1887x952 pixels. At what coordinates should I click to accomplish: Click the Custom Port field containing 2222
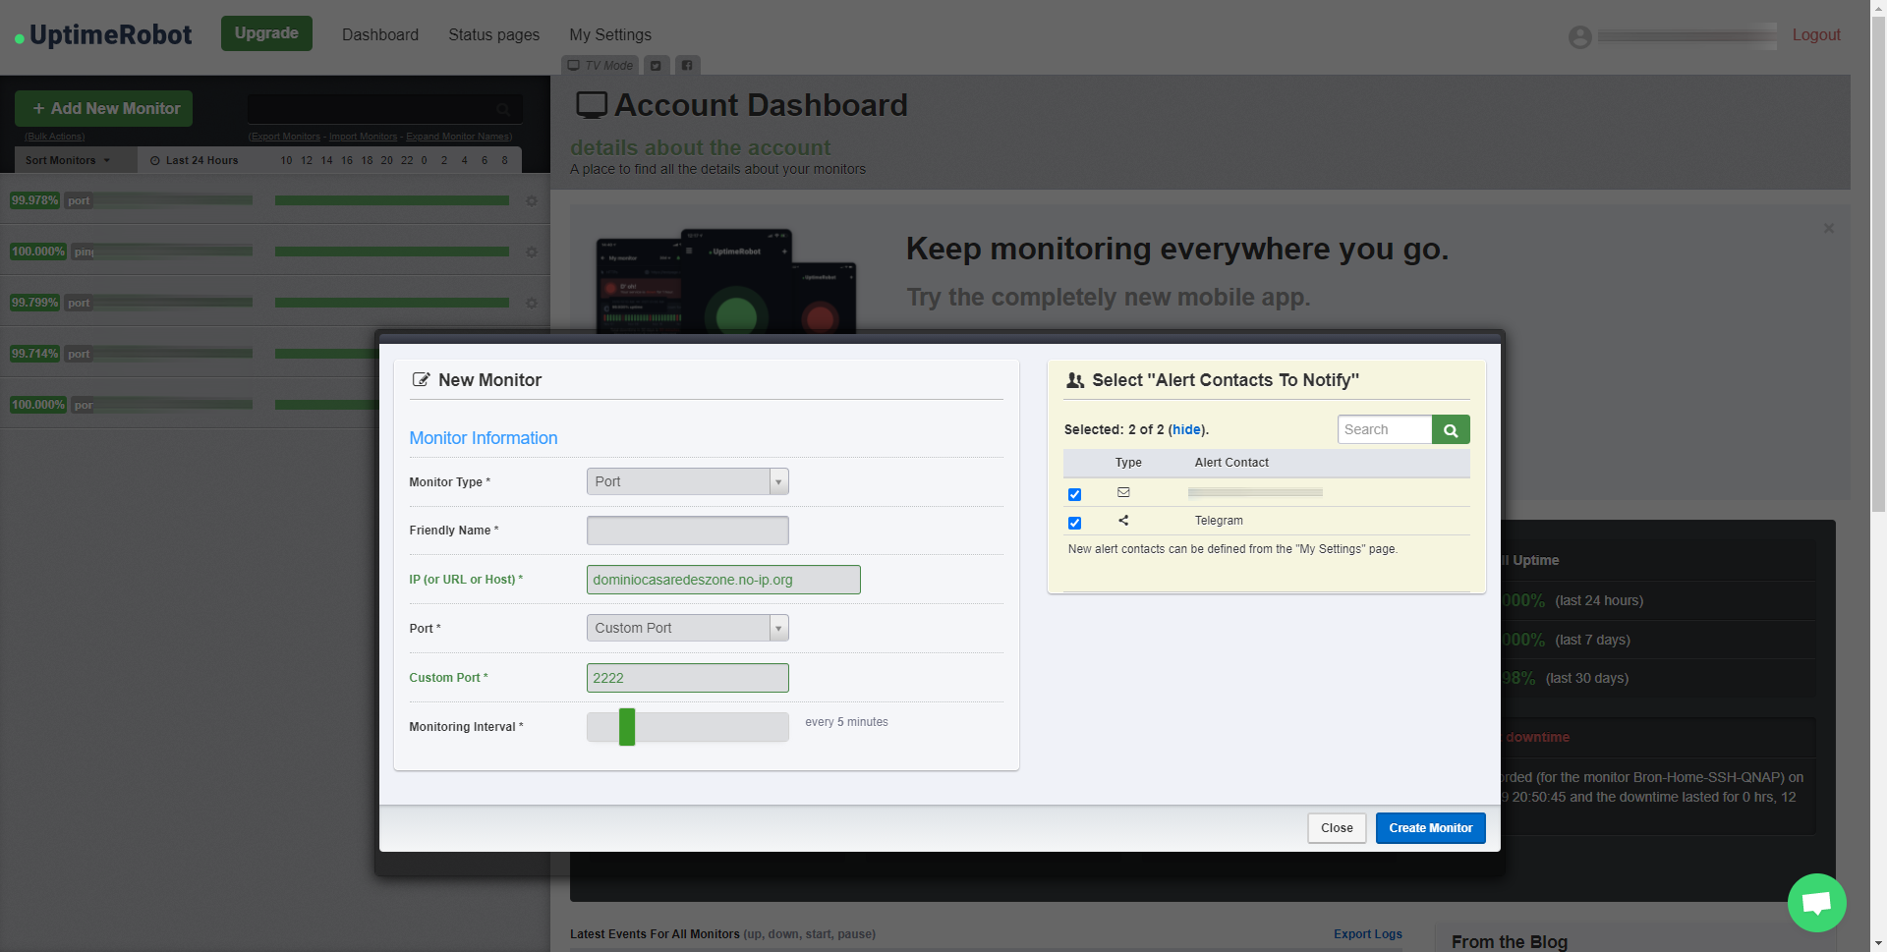pos(688,678)
